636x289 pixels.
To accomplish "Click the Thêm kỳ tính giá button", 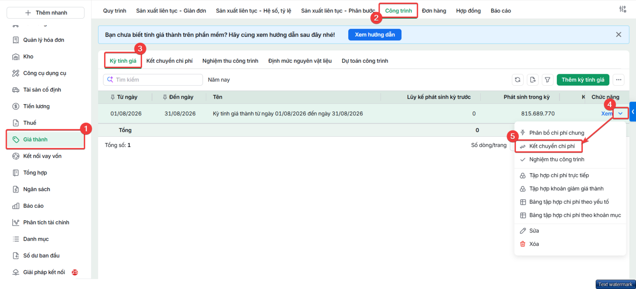I will click(583, 80).
